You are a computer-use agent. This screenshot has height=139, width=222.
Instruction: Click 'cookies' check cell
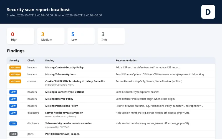point(32,81)
